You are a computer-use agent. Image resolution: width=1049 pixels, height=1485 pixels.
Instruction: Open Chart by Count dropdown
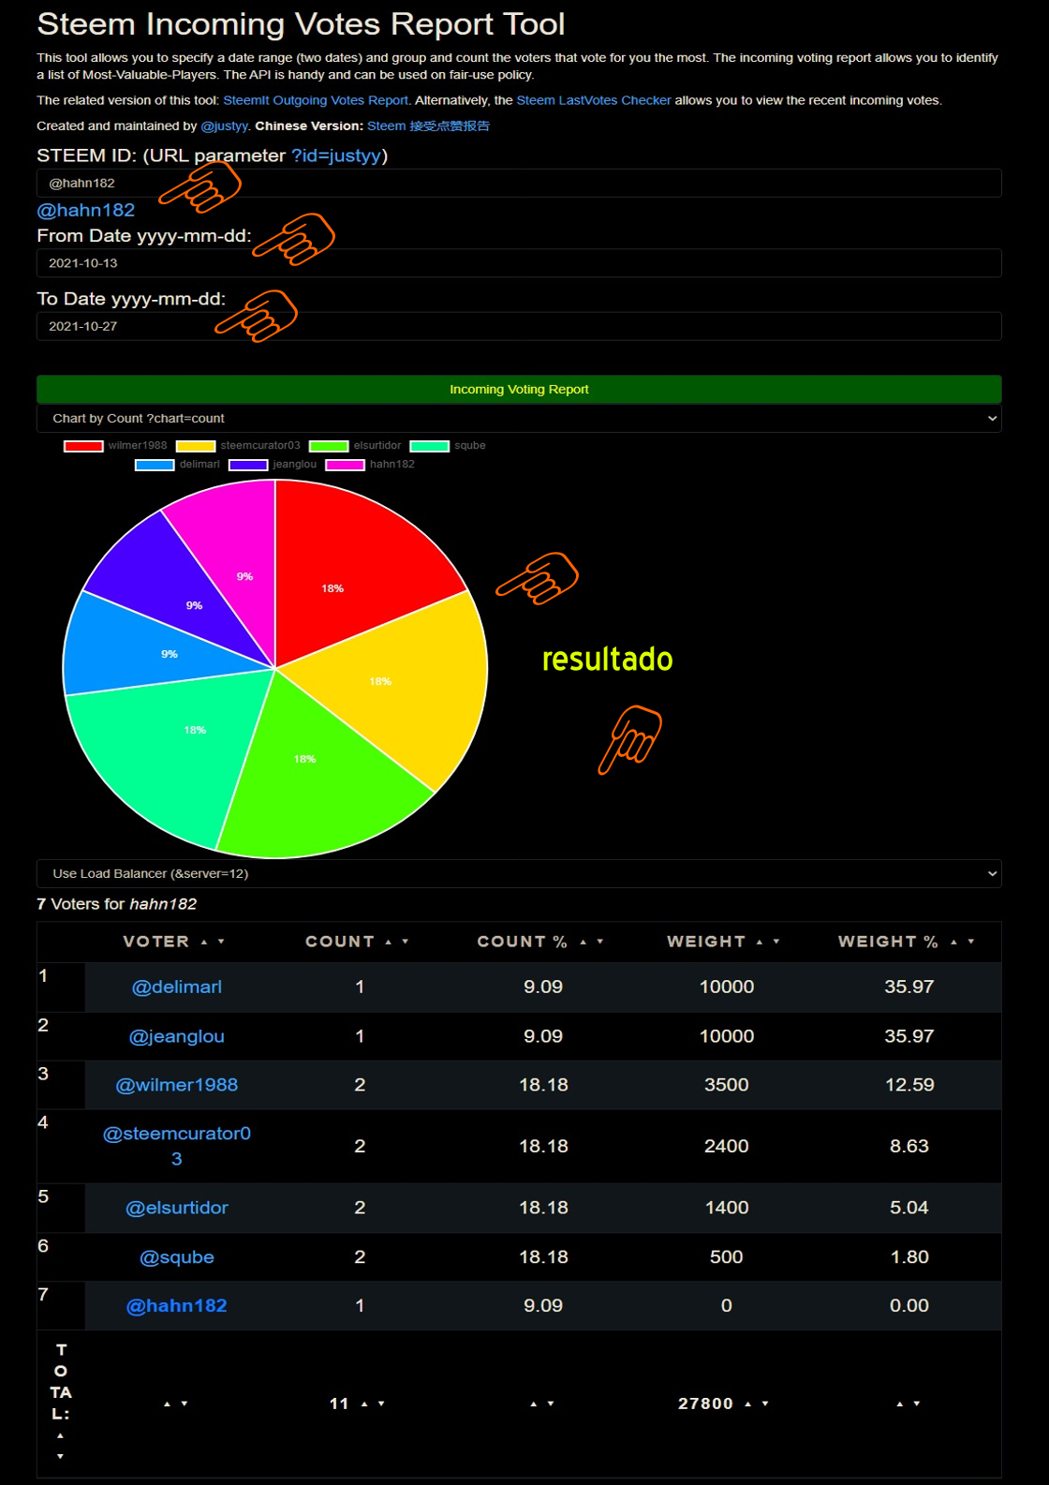pyautogui.click(x=519, y=418)
